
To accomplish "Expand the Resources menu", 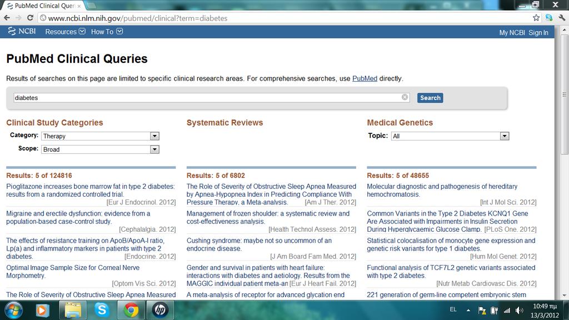I will click(x=65, y=32).
